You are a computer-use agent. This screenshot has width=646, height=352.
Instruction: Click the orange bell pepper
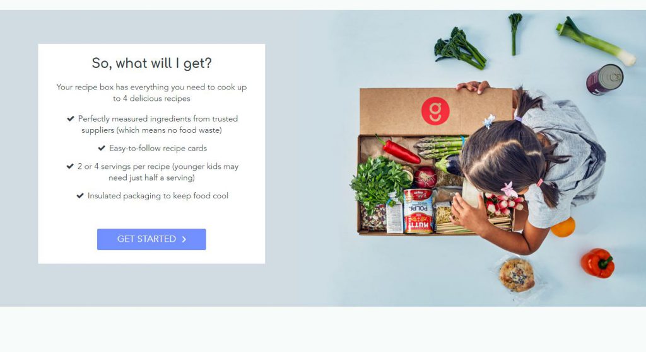click(598, 263)
